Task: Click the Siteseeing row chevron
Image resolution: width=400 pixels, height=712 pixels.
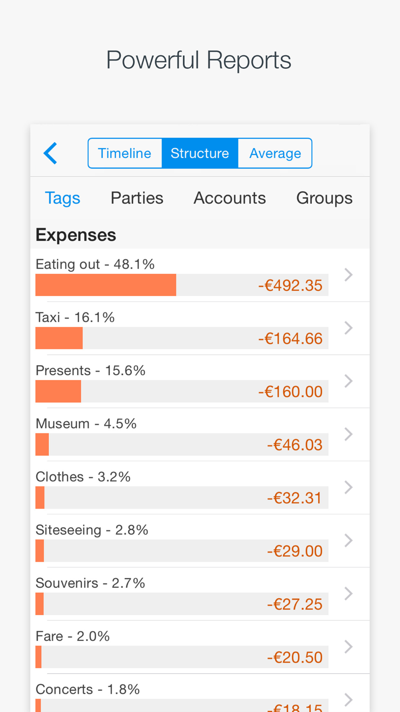Action: click(x=348, y=540)
